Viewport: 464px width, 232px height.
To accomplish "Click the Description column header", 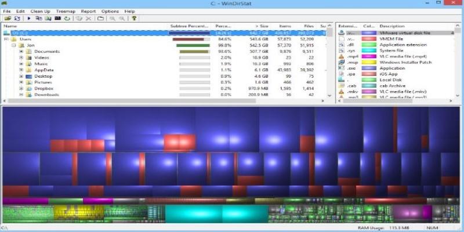I will [393, 26].
